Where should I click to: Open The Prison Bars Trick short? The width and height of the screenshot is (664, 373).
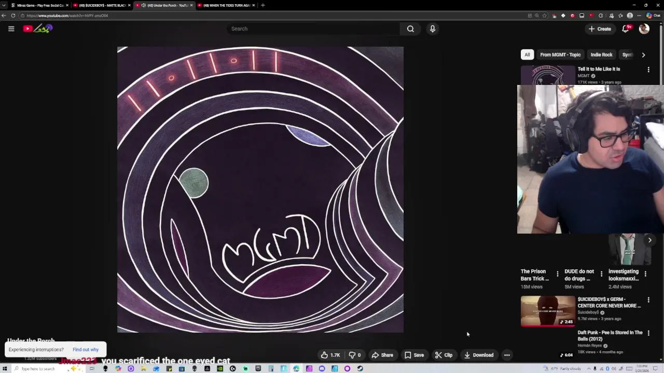pos(534,275)
